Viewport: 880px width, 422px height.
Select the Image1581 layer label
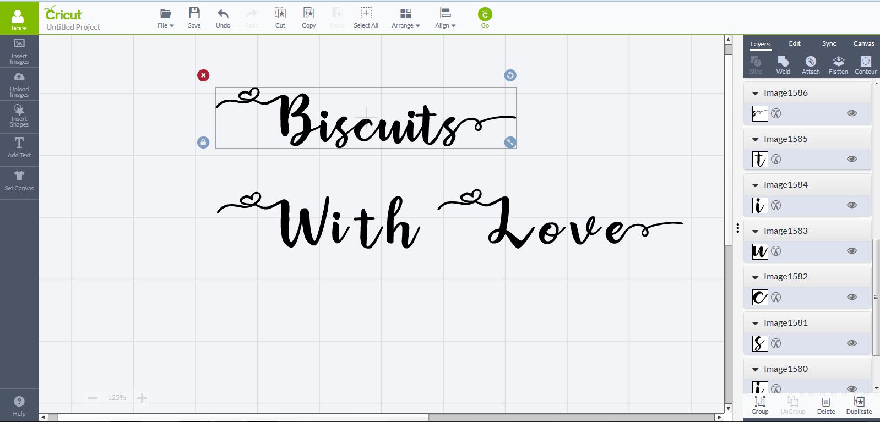[785, 323]
